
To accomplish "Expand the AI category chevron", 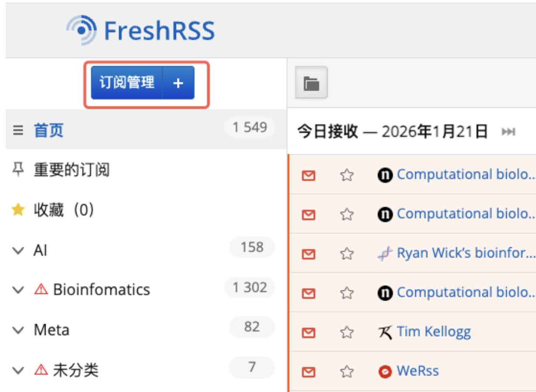I will pos(18,251).
